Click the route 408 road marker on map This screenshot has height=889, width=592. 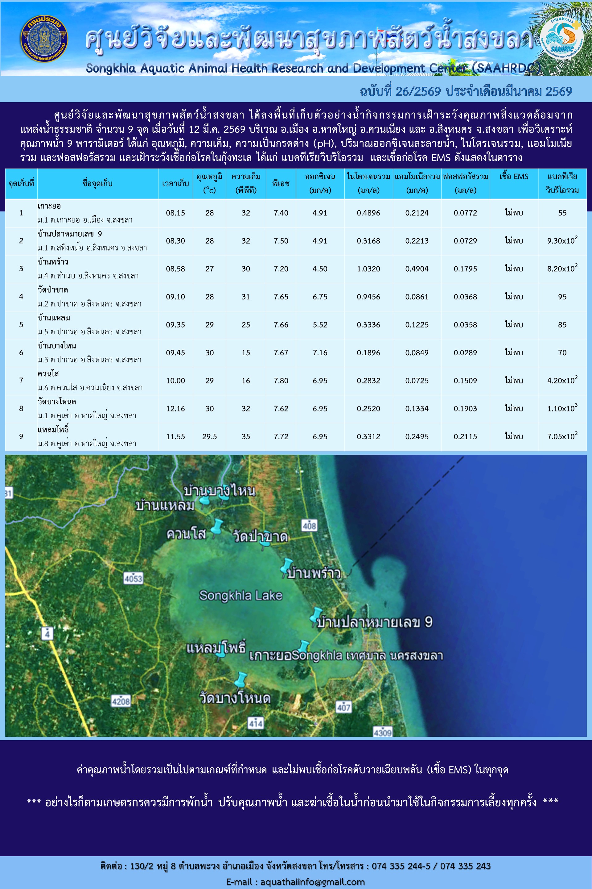tap(309, 525)
